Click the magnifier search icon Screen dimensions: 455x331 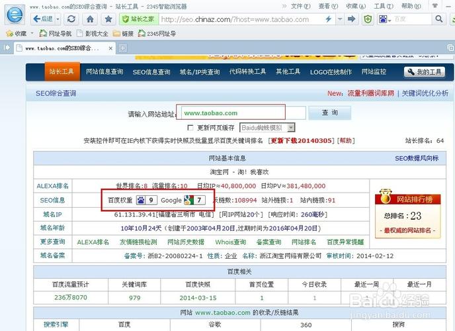[439, 19]
